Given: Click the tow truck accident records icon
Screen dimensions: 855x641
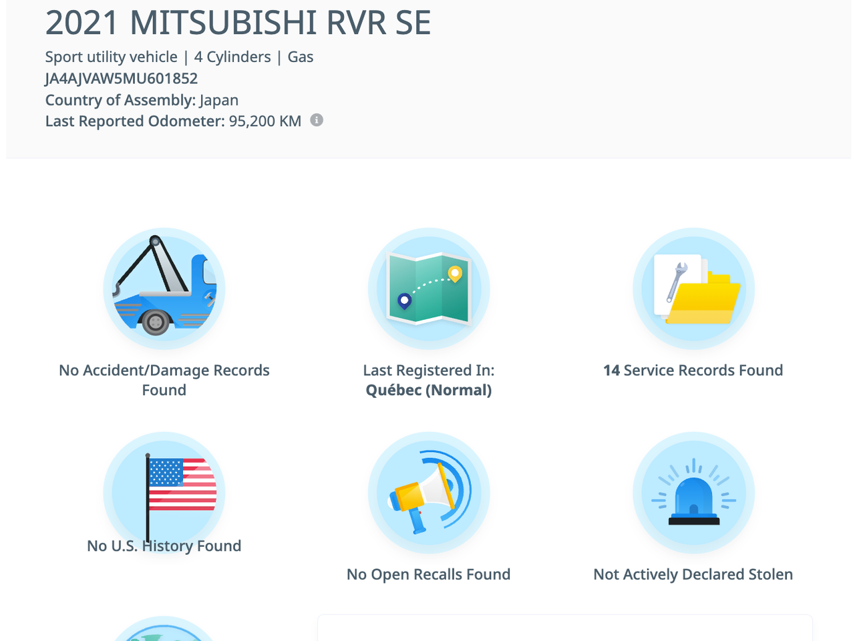Looking at the screenshot, I should (164, 289).
